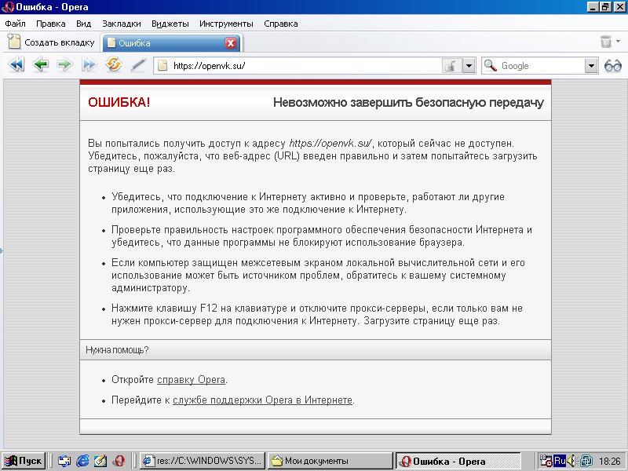Close the Ошибка tab with the red X

[230, 43]
